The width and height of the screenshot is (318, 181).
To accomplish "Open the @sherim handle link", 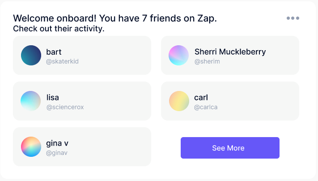I will click(207, 61).
